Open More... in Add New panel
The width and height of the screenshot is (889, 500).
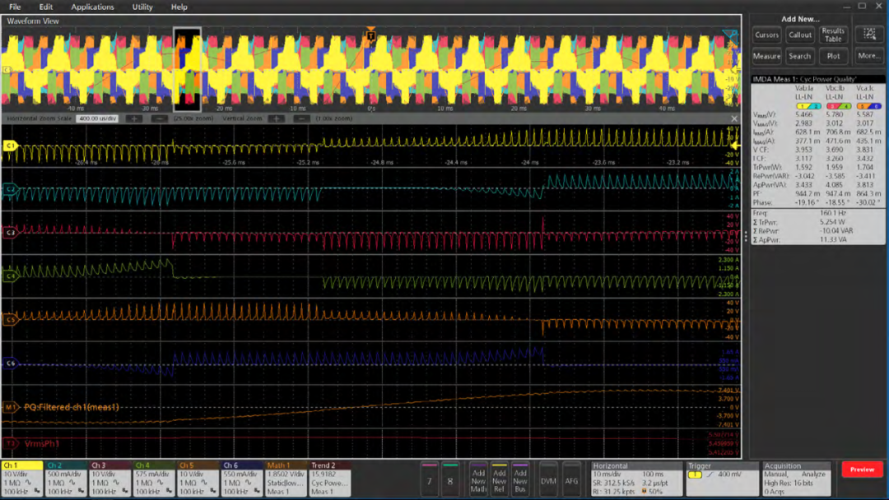pyautogui.click(x=868, y=56)
